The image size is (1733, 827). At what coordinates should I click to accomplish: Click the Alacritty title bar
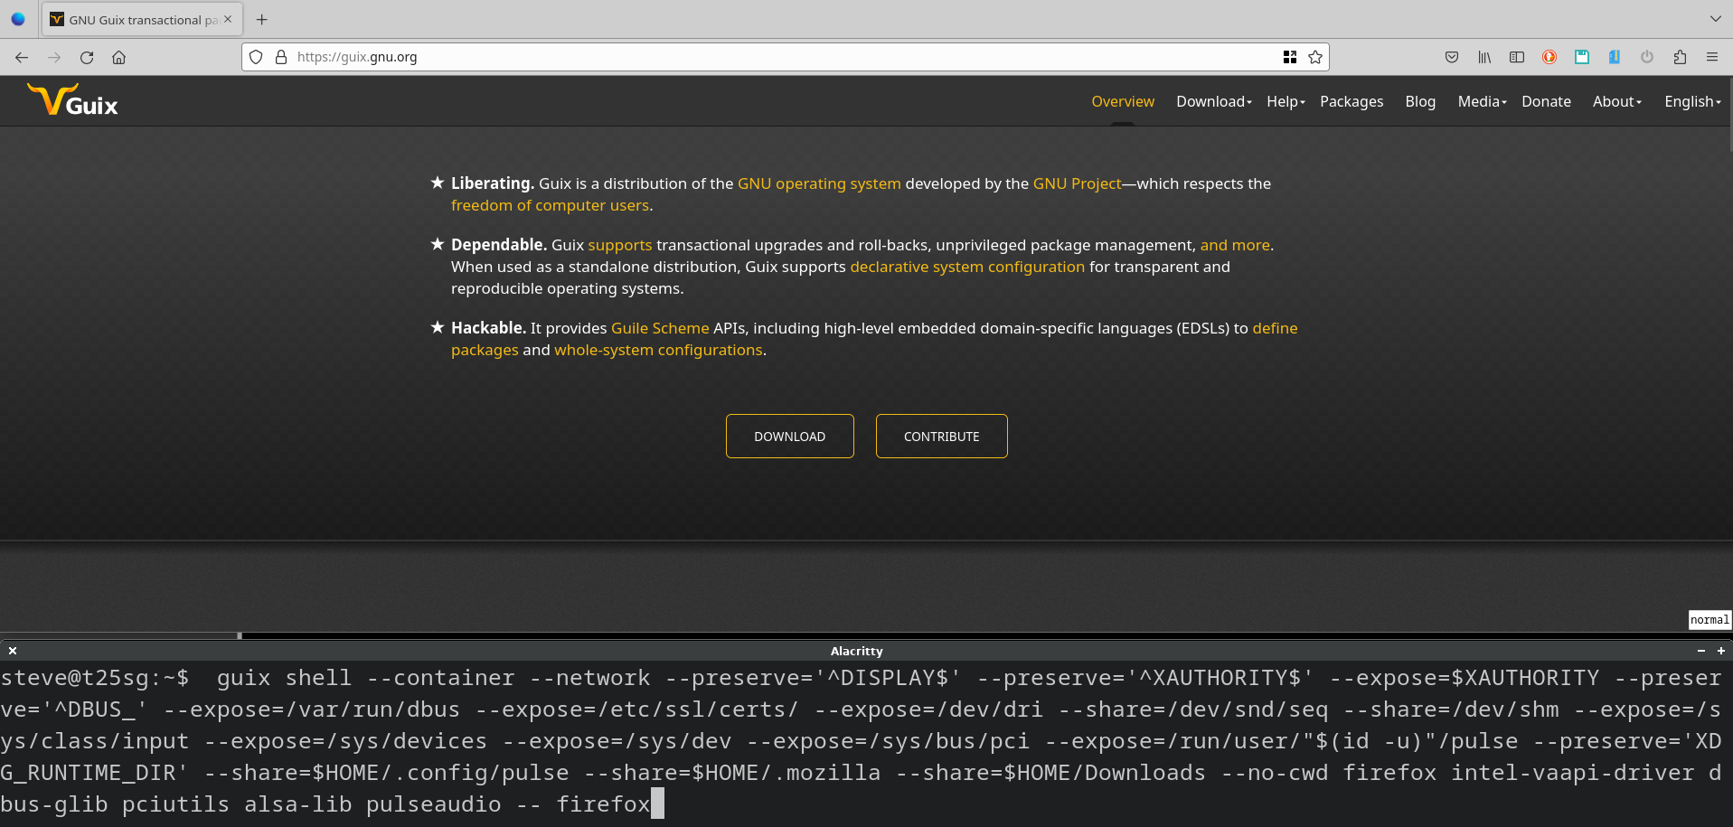pyautogui.click(x=857, y=651)
